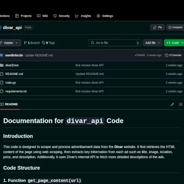Open the README.md file
This screenshot has height=184, width=184.
tap(14, 74)
